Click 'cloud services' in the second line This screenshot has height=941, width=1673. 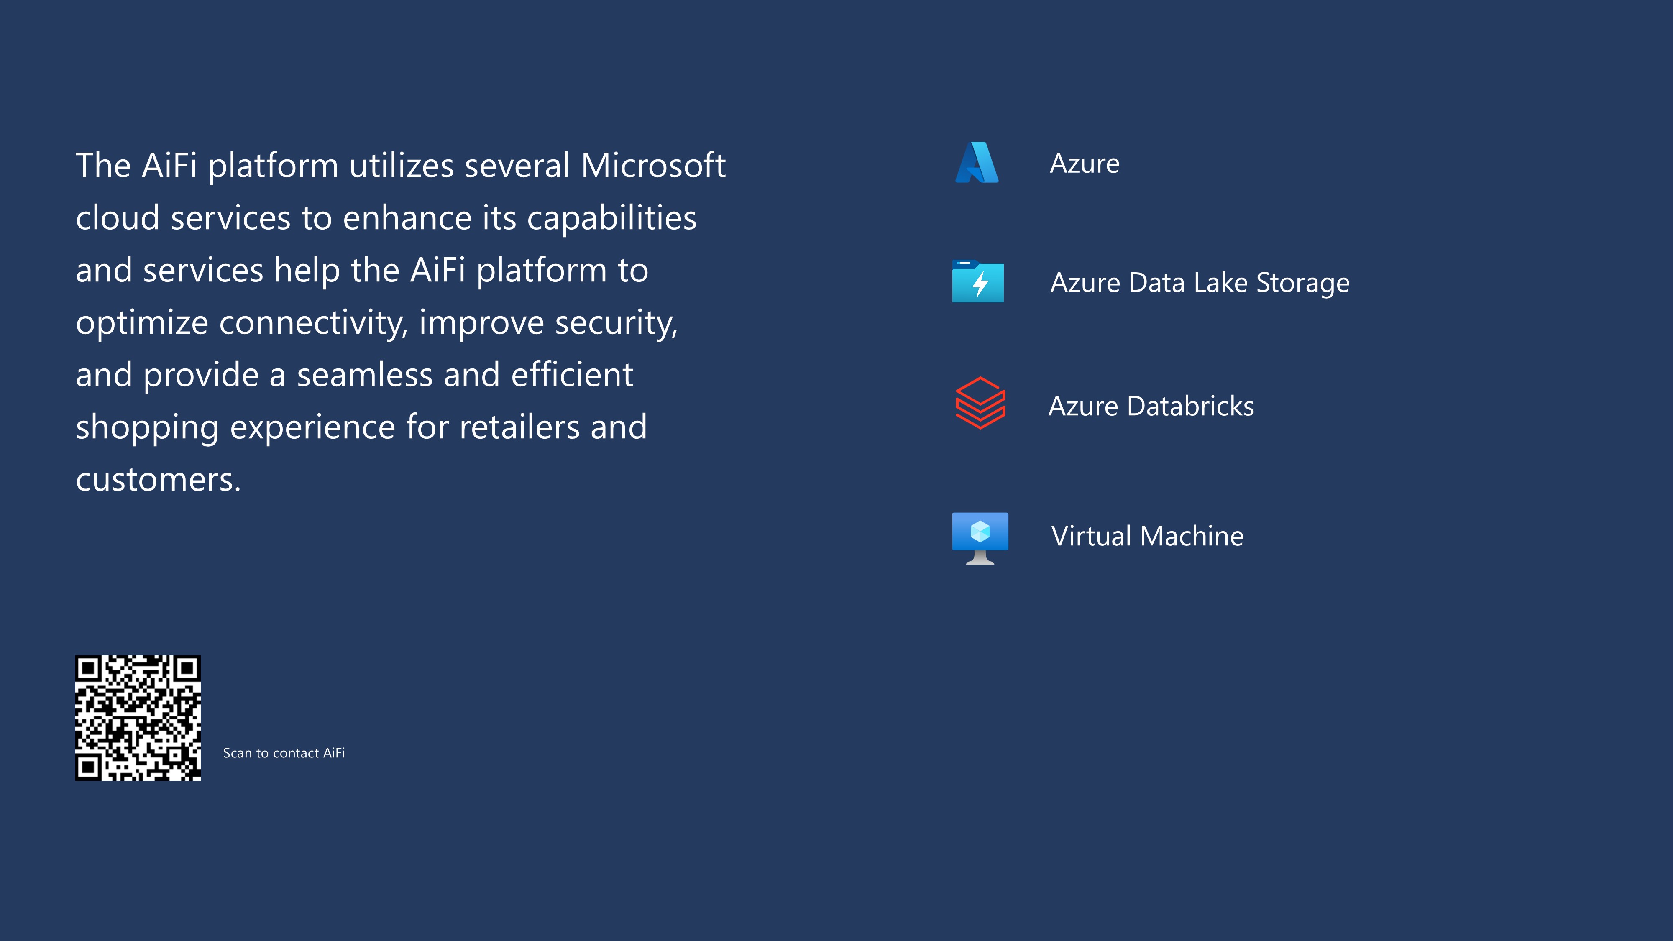coord(183,217)
